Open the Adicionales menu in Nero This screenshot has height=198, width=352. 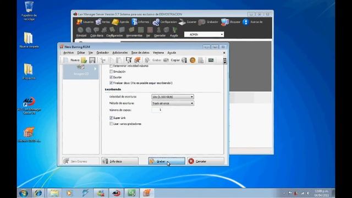tap(120, 53)
